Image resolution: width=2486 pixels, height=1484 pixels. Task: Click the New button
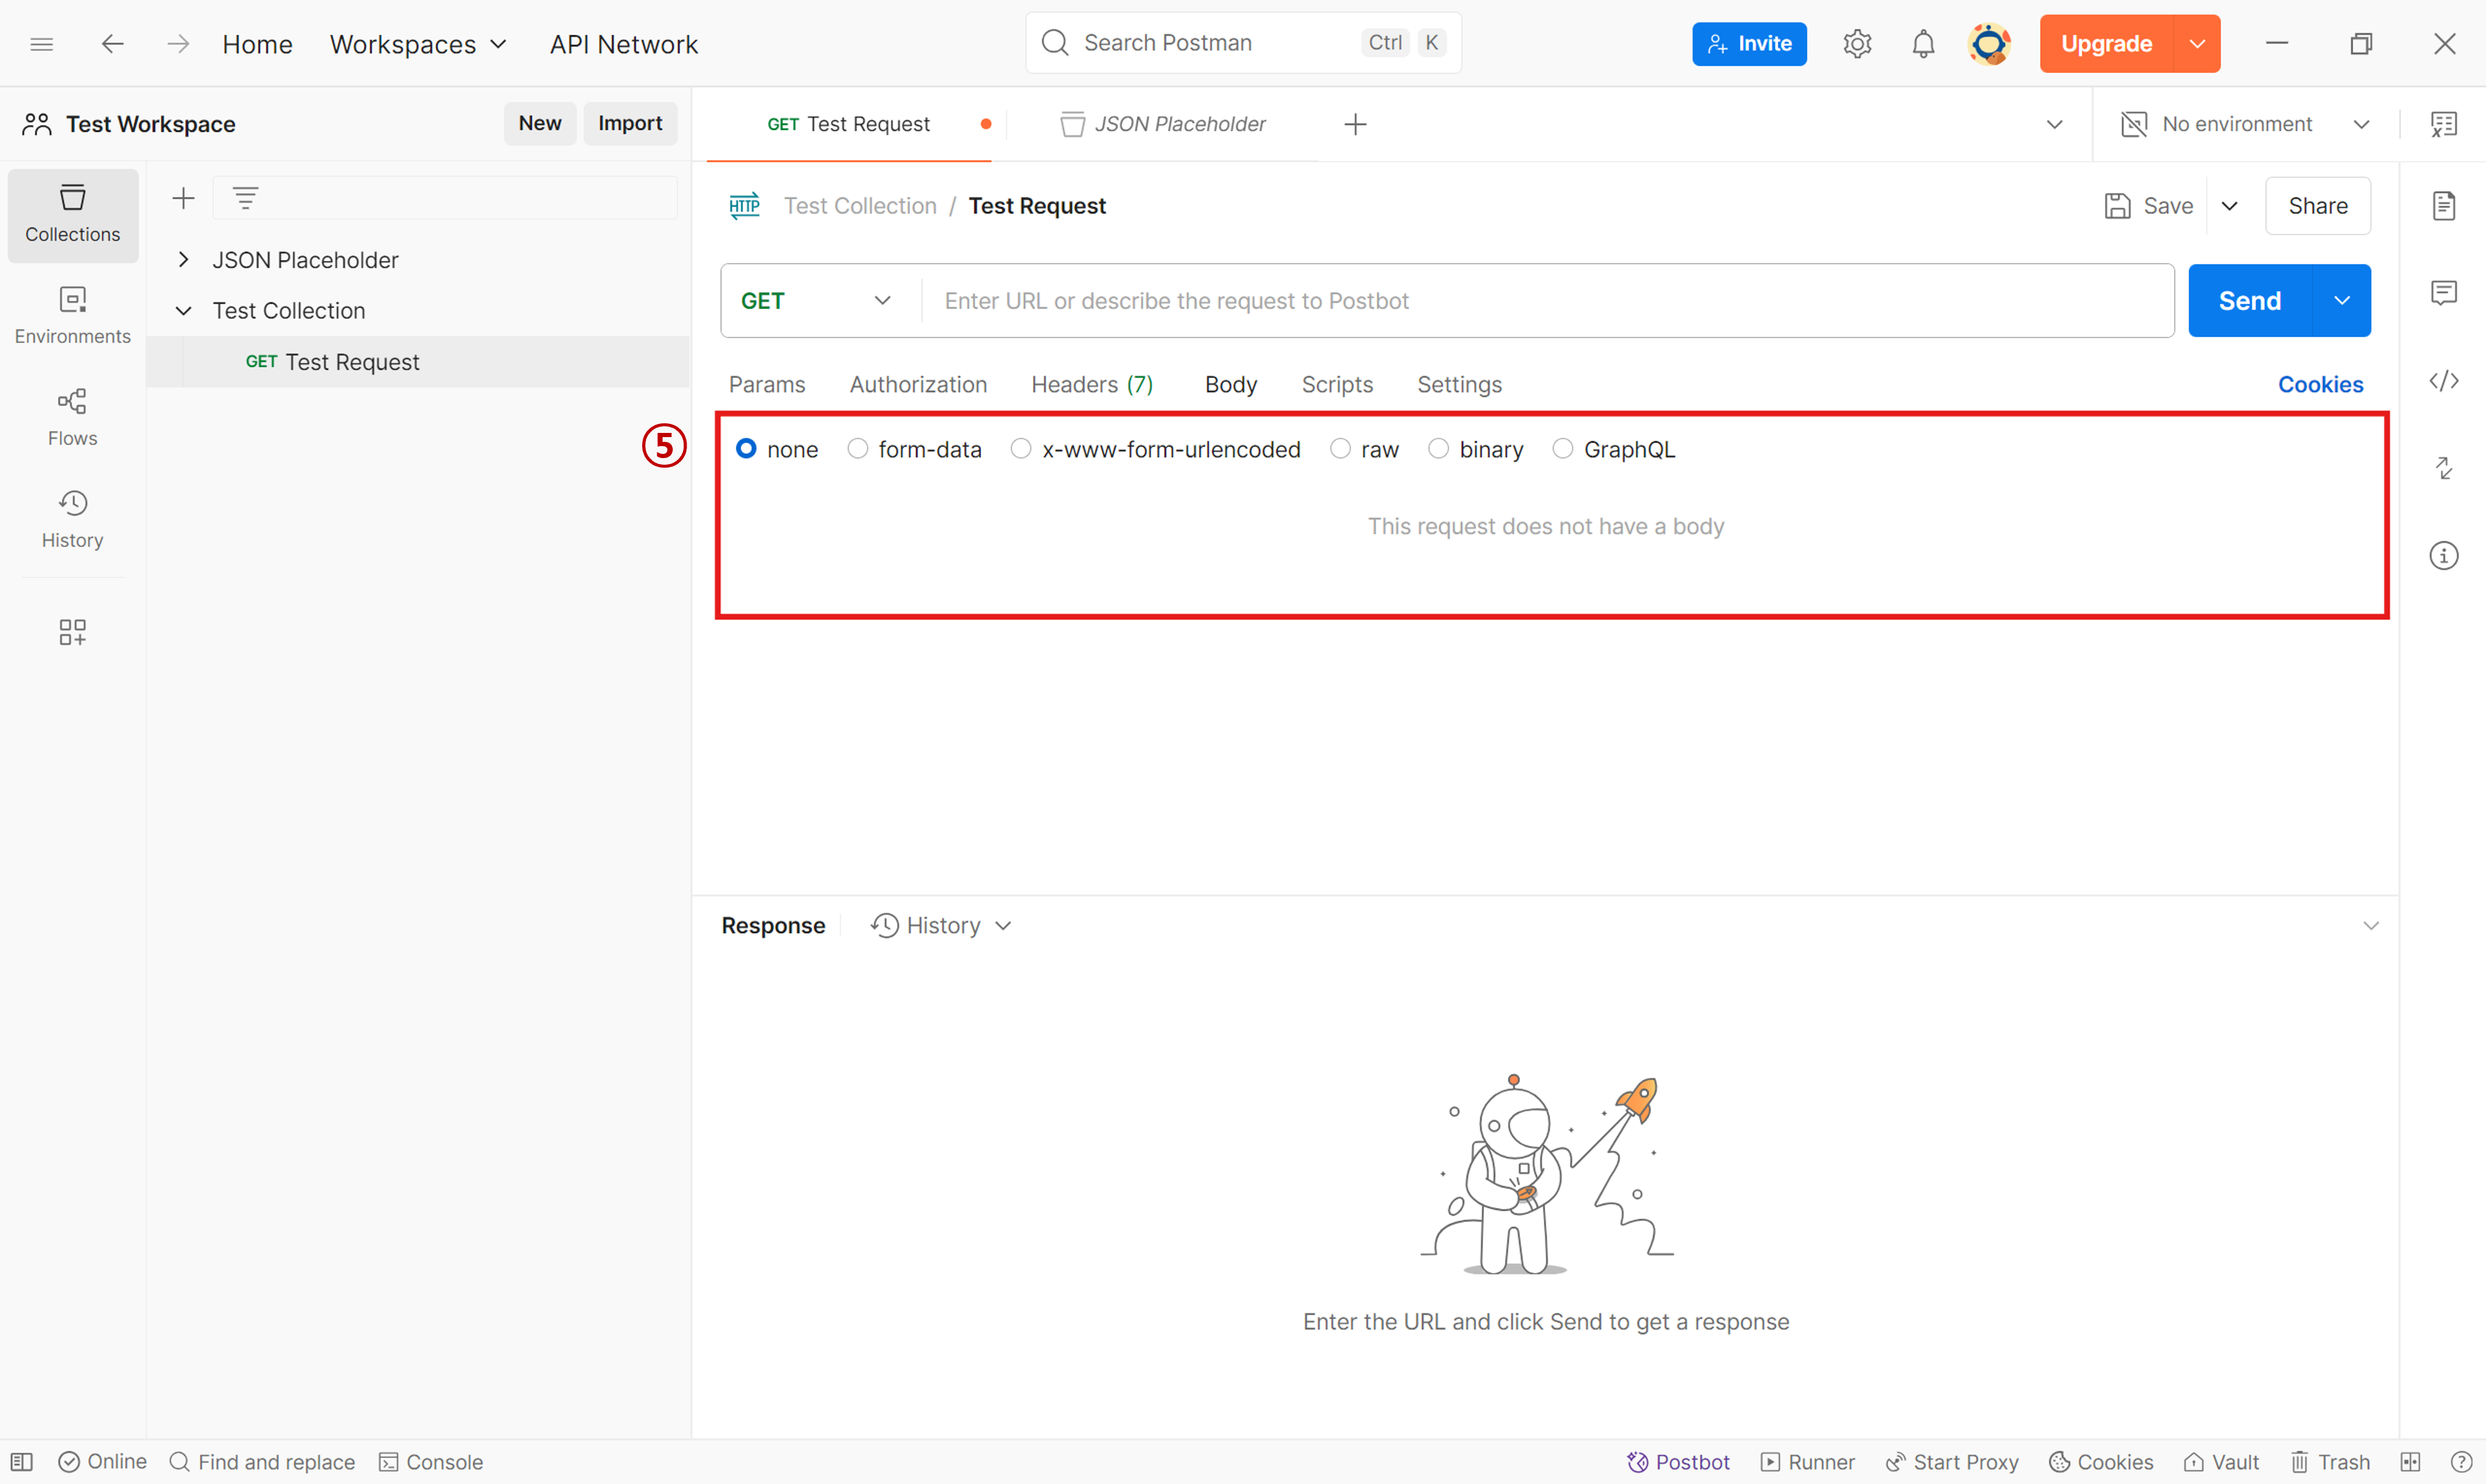coord(540,123)
